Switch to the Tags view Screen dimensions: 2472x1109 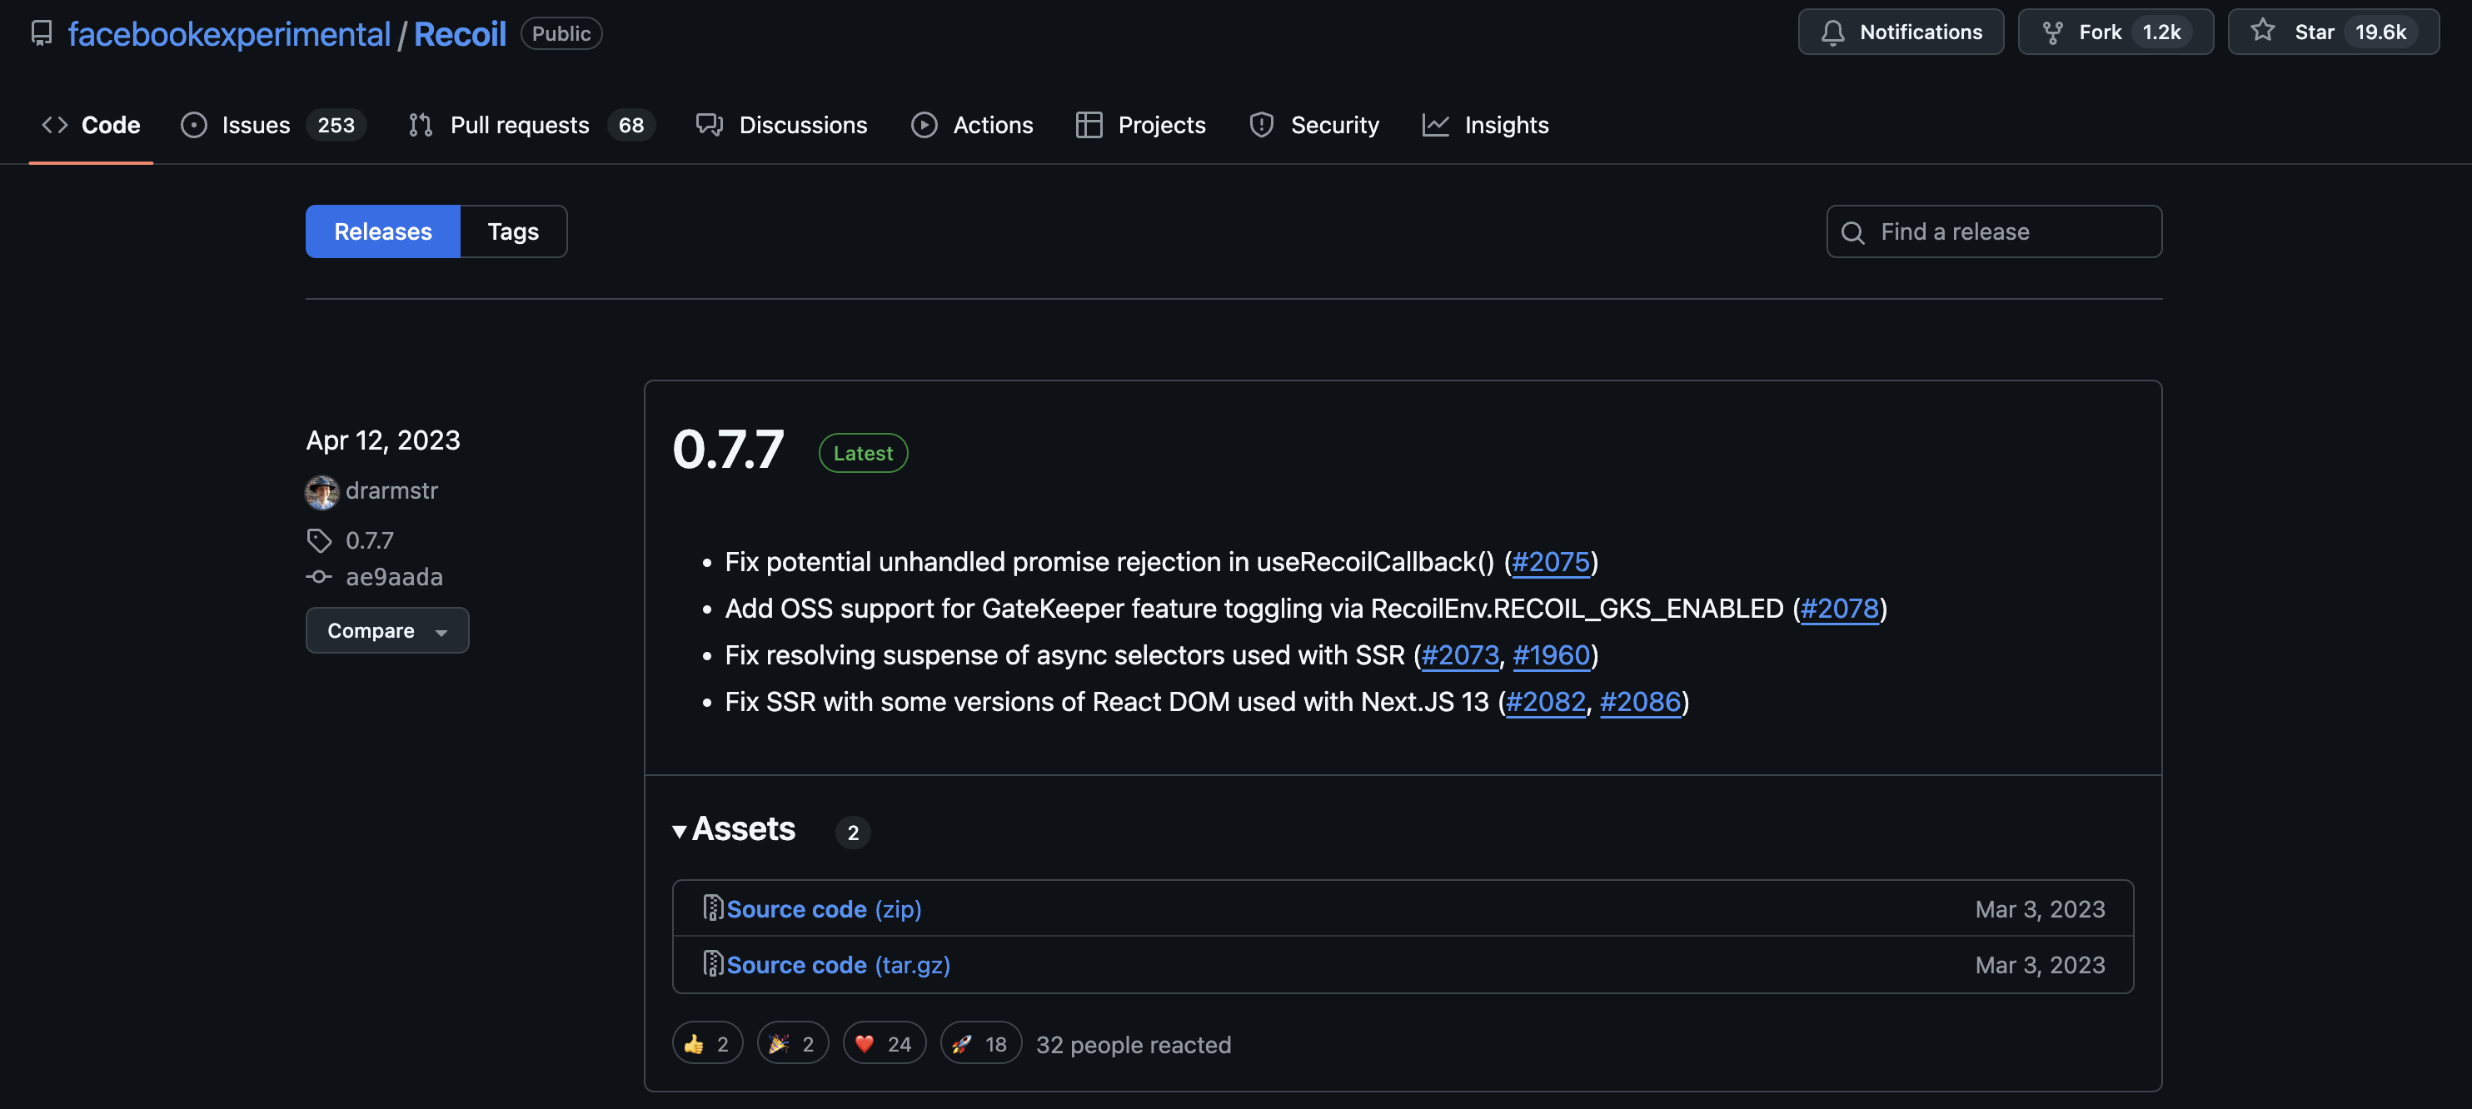coord(512,231)
